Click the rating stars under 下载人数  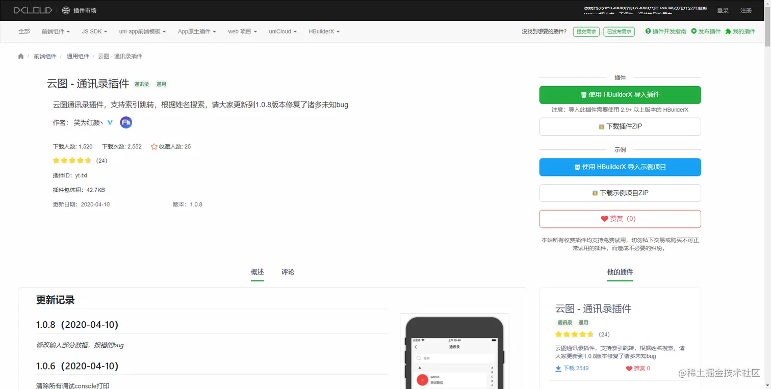pos(72,161)
